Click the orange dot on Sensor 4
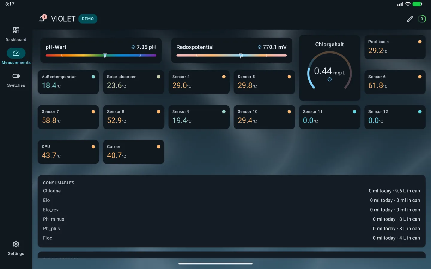The height and width of the screenshot is (269, 431). coord(224,77)
